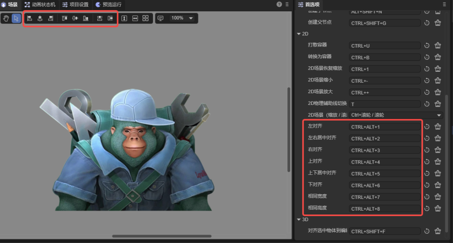Click the four-squares grid toolbar icon
Image resolution: width=453 pixels, height=243 pixels.
click(x=146, y=18)
